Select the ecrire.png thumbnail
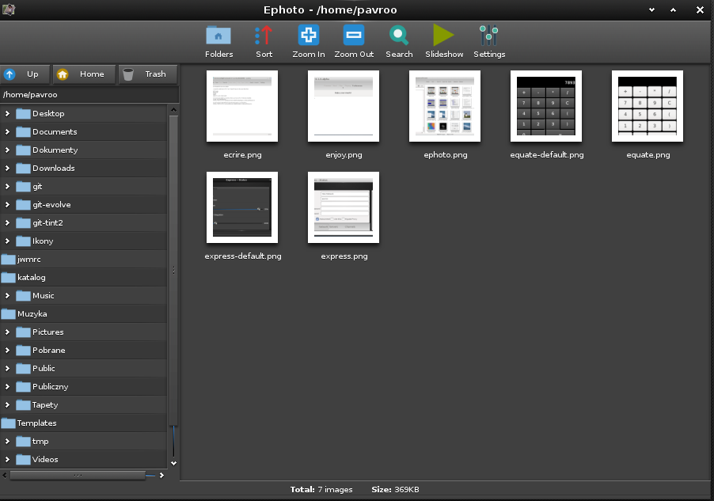The image size is (714, 501). point(242,106)
